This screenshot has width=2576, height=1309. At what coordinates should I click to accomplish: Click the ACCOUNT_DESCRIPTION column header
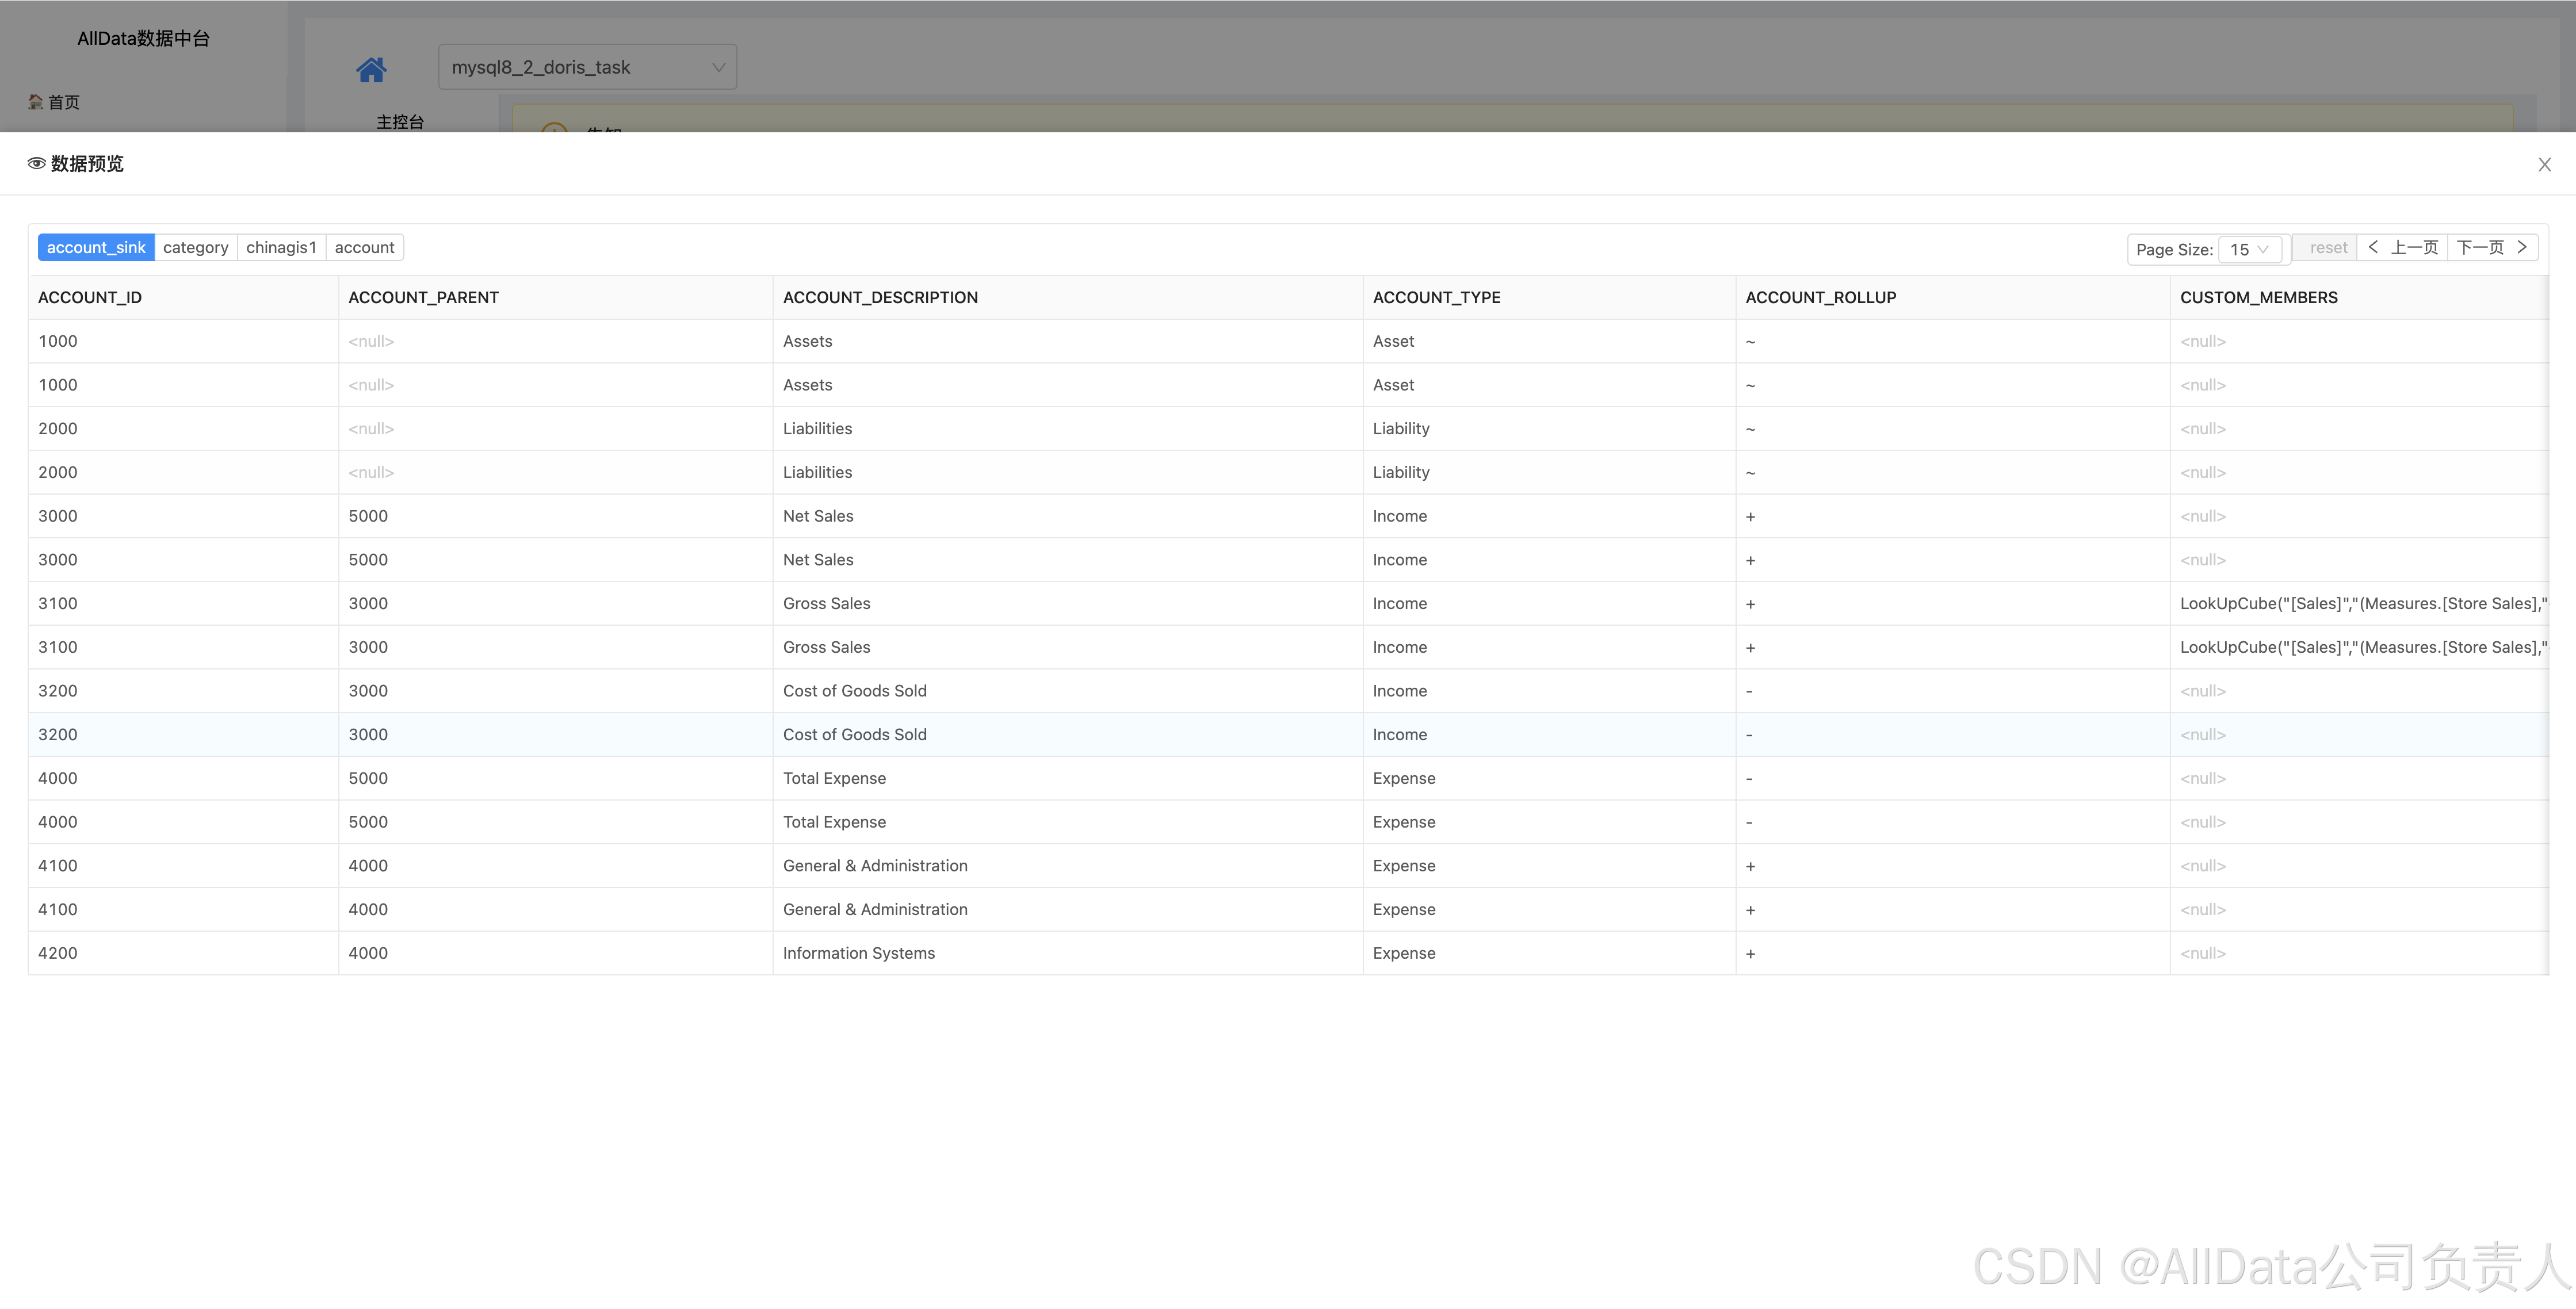1067,297
